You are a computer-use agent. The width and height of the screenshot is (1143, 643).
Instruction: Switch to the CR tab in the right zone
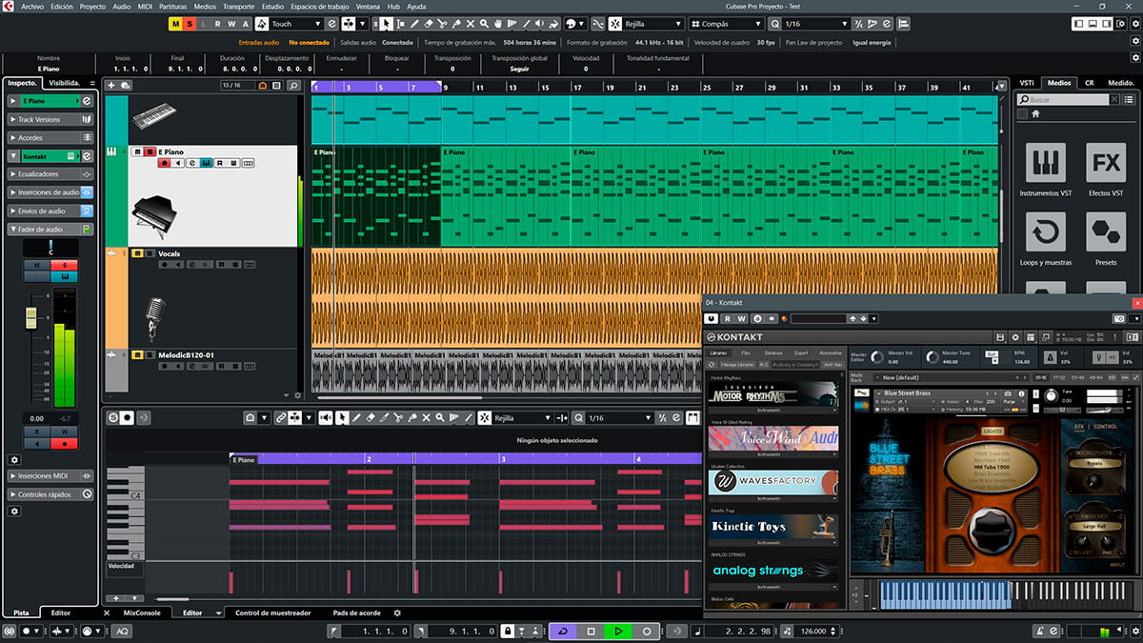[1089, 83]
